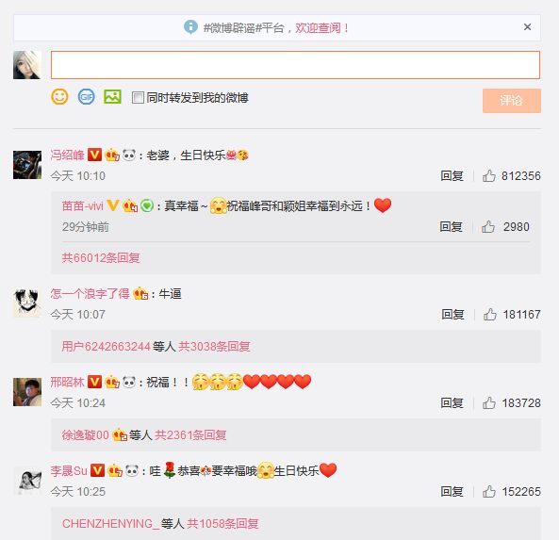Open the GIF picker icon
559x540 pixels.
(87, 96)
